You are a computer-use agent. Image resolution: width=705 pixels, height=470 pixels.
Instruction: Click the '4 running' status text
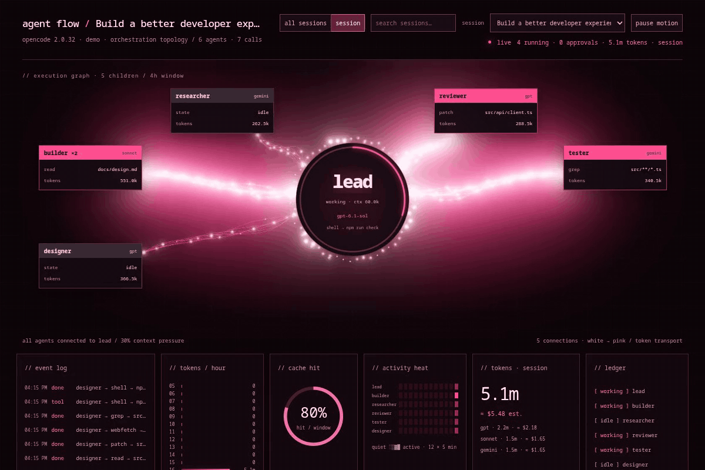click(532, 42)
